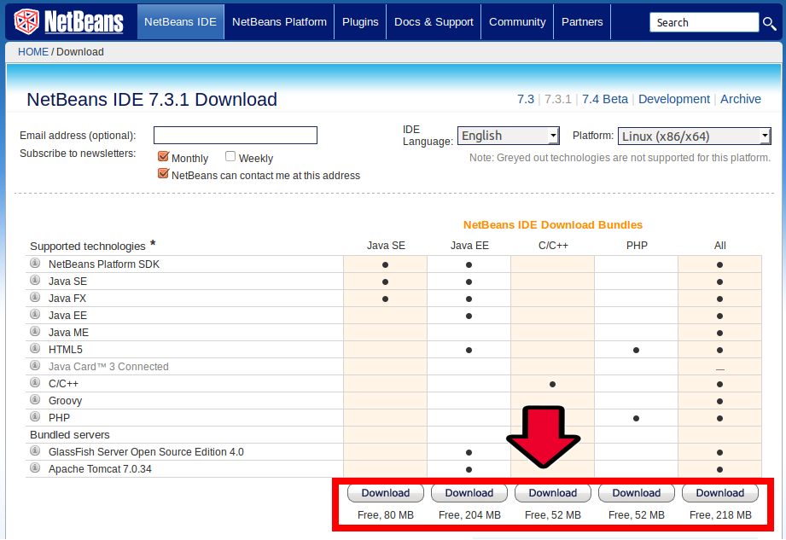This screenshot has height=540, width=786.
Task: Click the info icon beside Java SE
Action: tap(34, 281)
